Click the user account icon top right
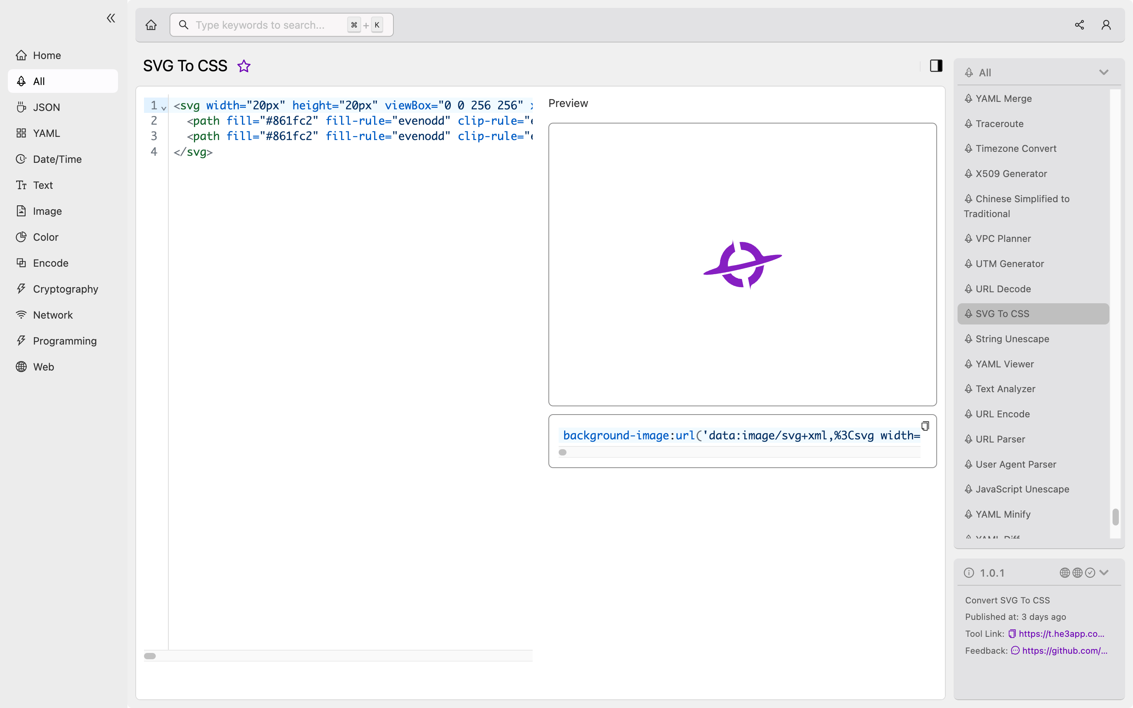 [1106, 24]
